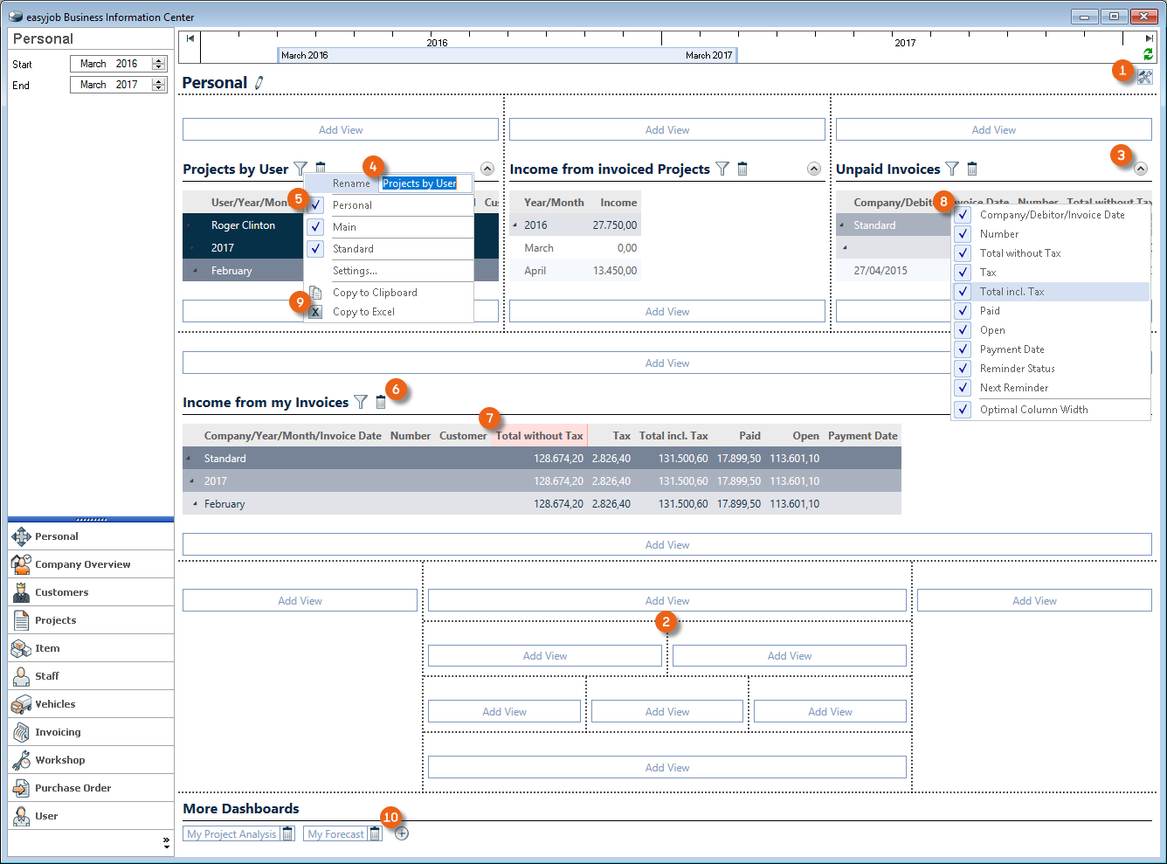Open Company Overview in the sidebar
Viewport: 1167px width, 864px height.
pos(82,564)
